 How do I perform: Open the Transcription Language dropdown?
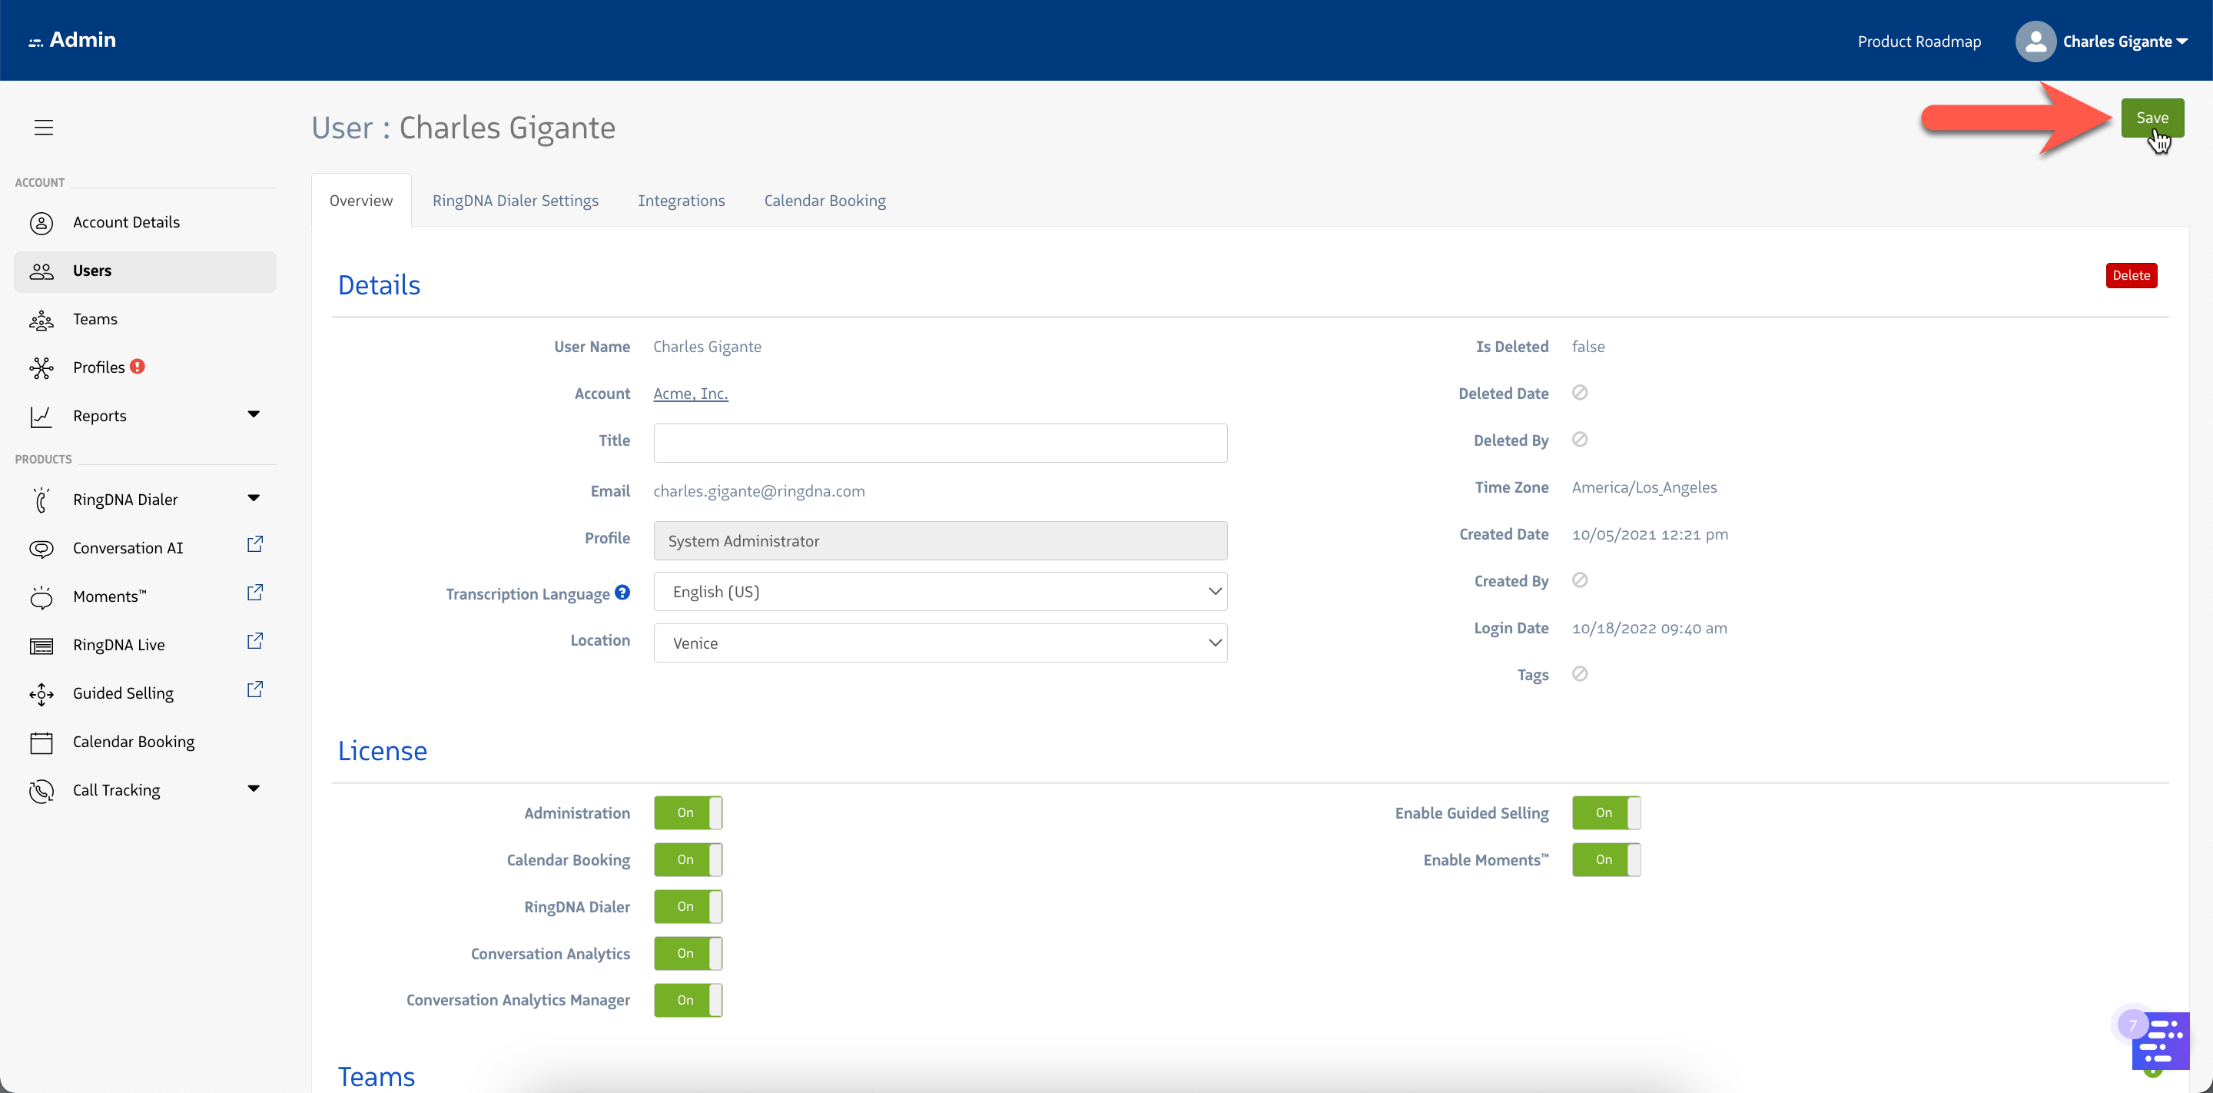(940, 592)
